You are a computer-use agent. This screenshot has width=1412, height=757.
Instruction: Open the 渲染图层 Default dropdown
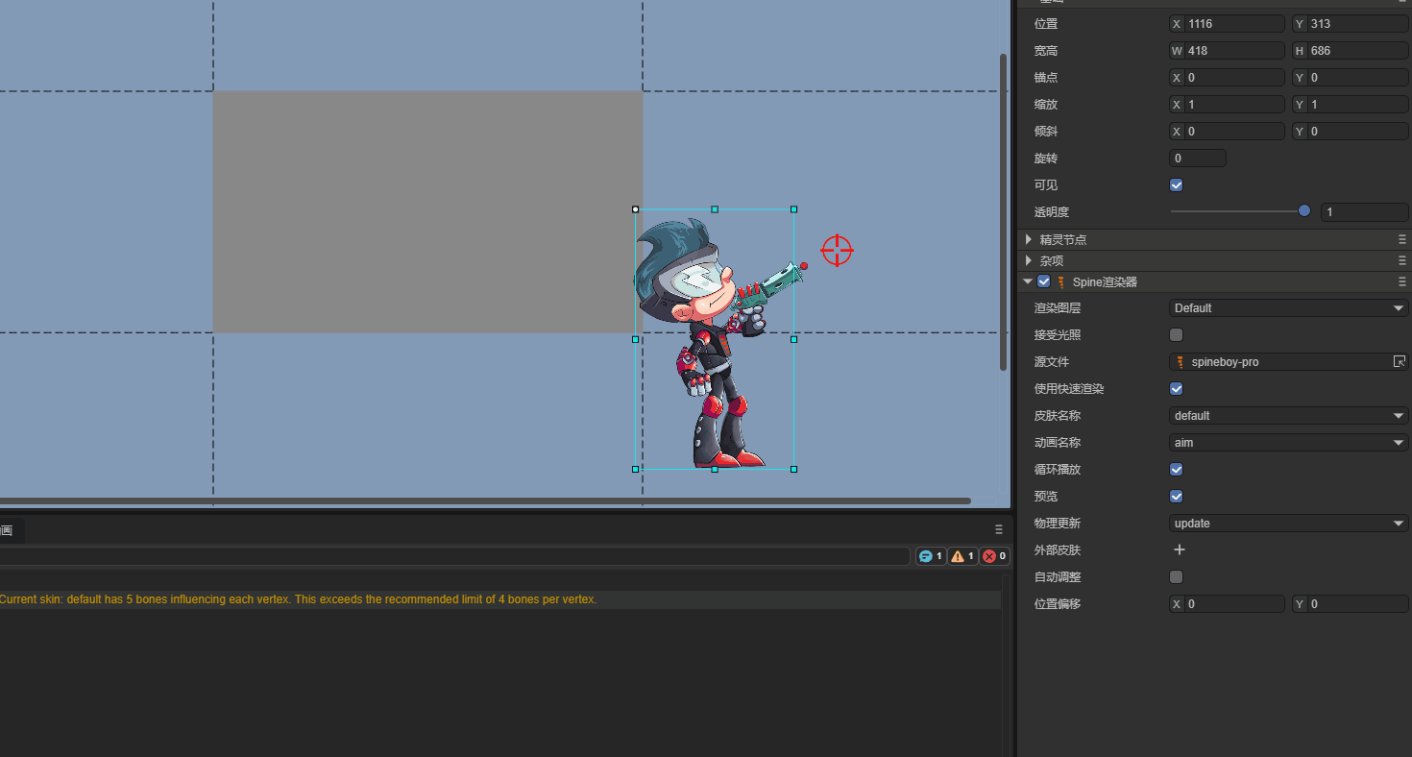pos(1288,308)
